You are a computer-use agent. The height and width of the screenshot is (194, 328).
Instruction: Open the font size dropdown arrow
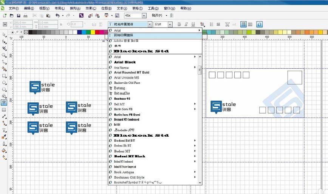click(x=170, y=25)
